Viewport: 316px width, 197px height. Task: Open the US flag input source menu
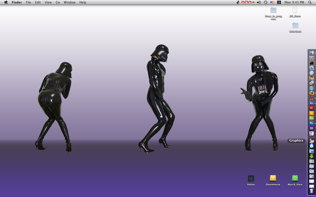pos(272,2)
